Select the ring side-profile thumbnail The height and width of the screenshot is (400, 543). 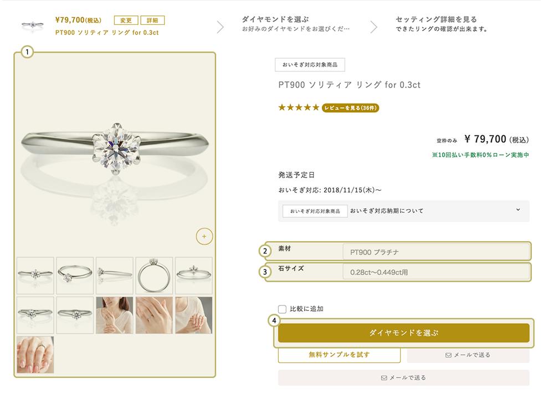115,276
